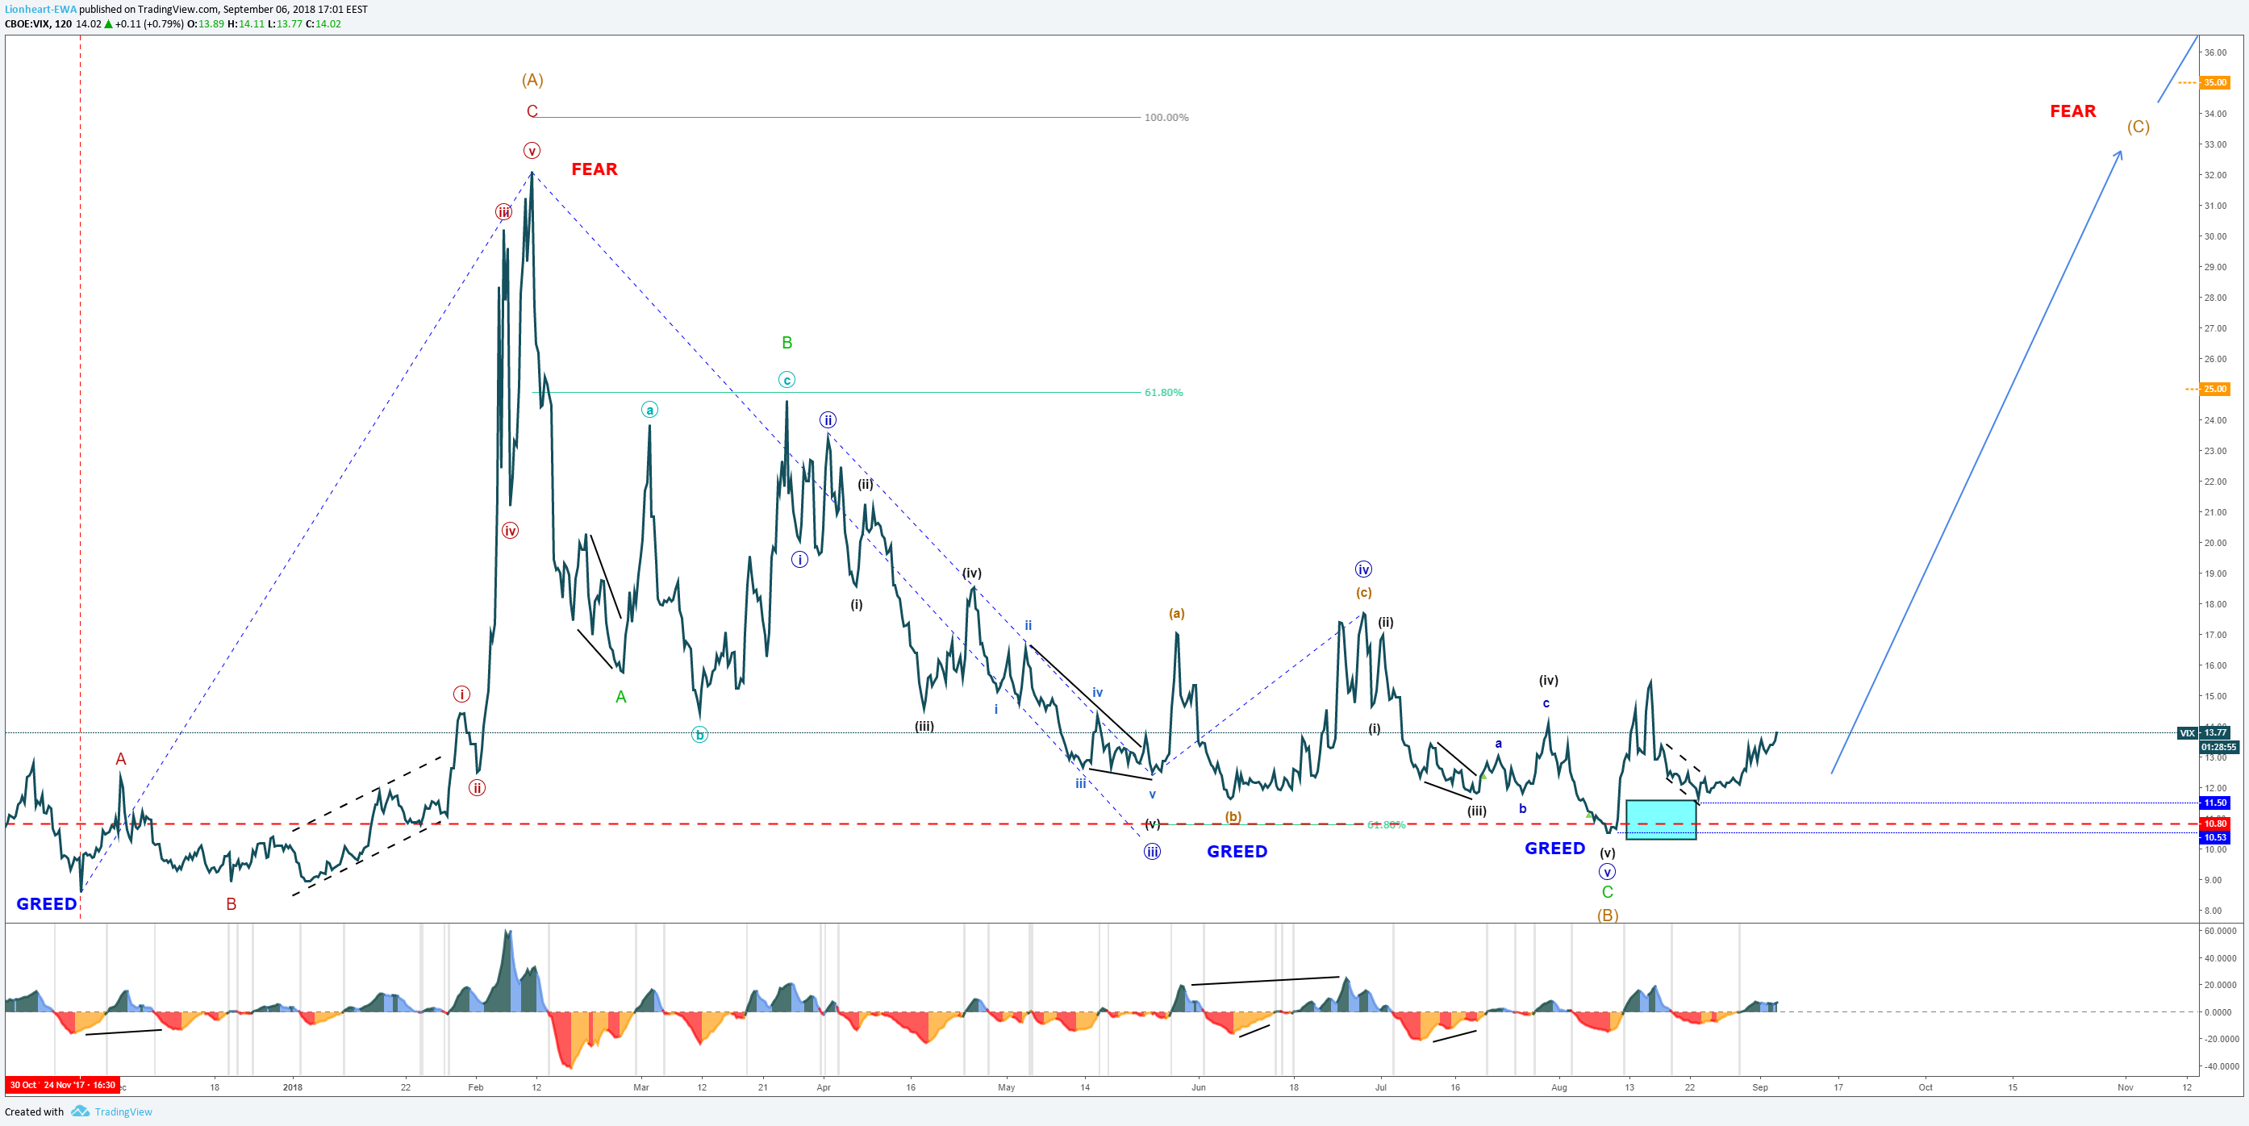Click the 100.00% Fibonacci level label
The width and height of the screenshot is (2249, 1126).
[1166, 117]
